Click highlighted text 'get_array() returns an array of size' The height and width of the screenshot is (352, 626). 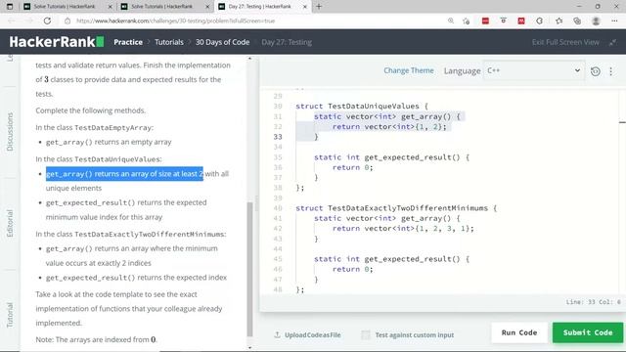[x=124, y=174]
